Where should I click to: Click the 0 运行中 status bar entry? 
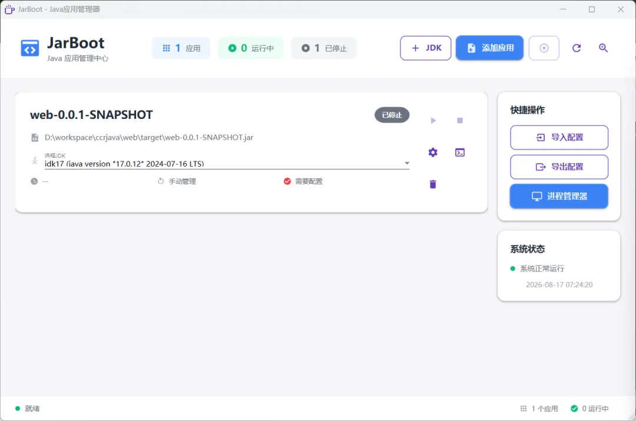pyautogui.click(x=589, y=409)
